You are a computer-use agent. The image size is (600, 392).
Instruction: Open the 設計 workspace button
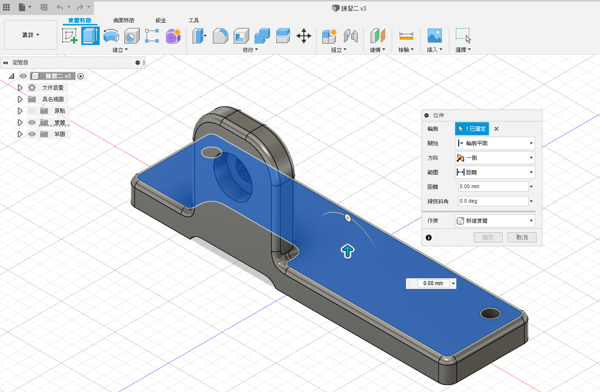click(30, 35)
